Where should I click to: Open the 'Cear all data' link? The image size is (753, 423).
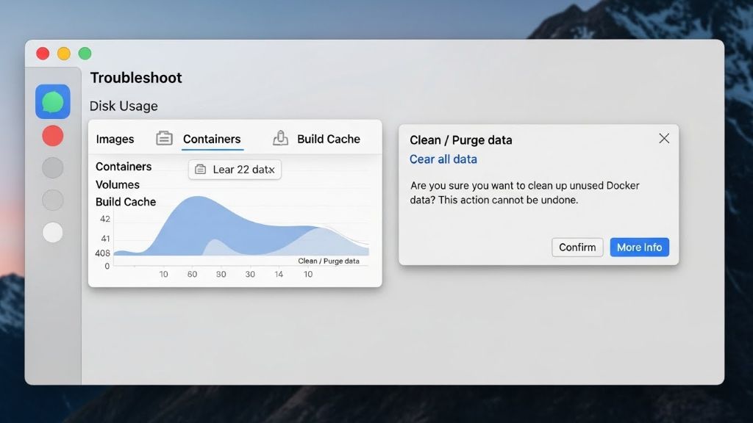point(444,159)
